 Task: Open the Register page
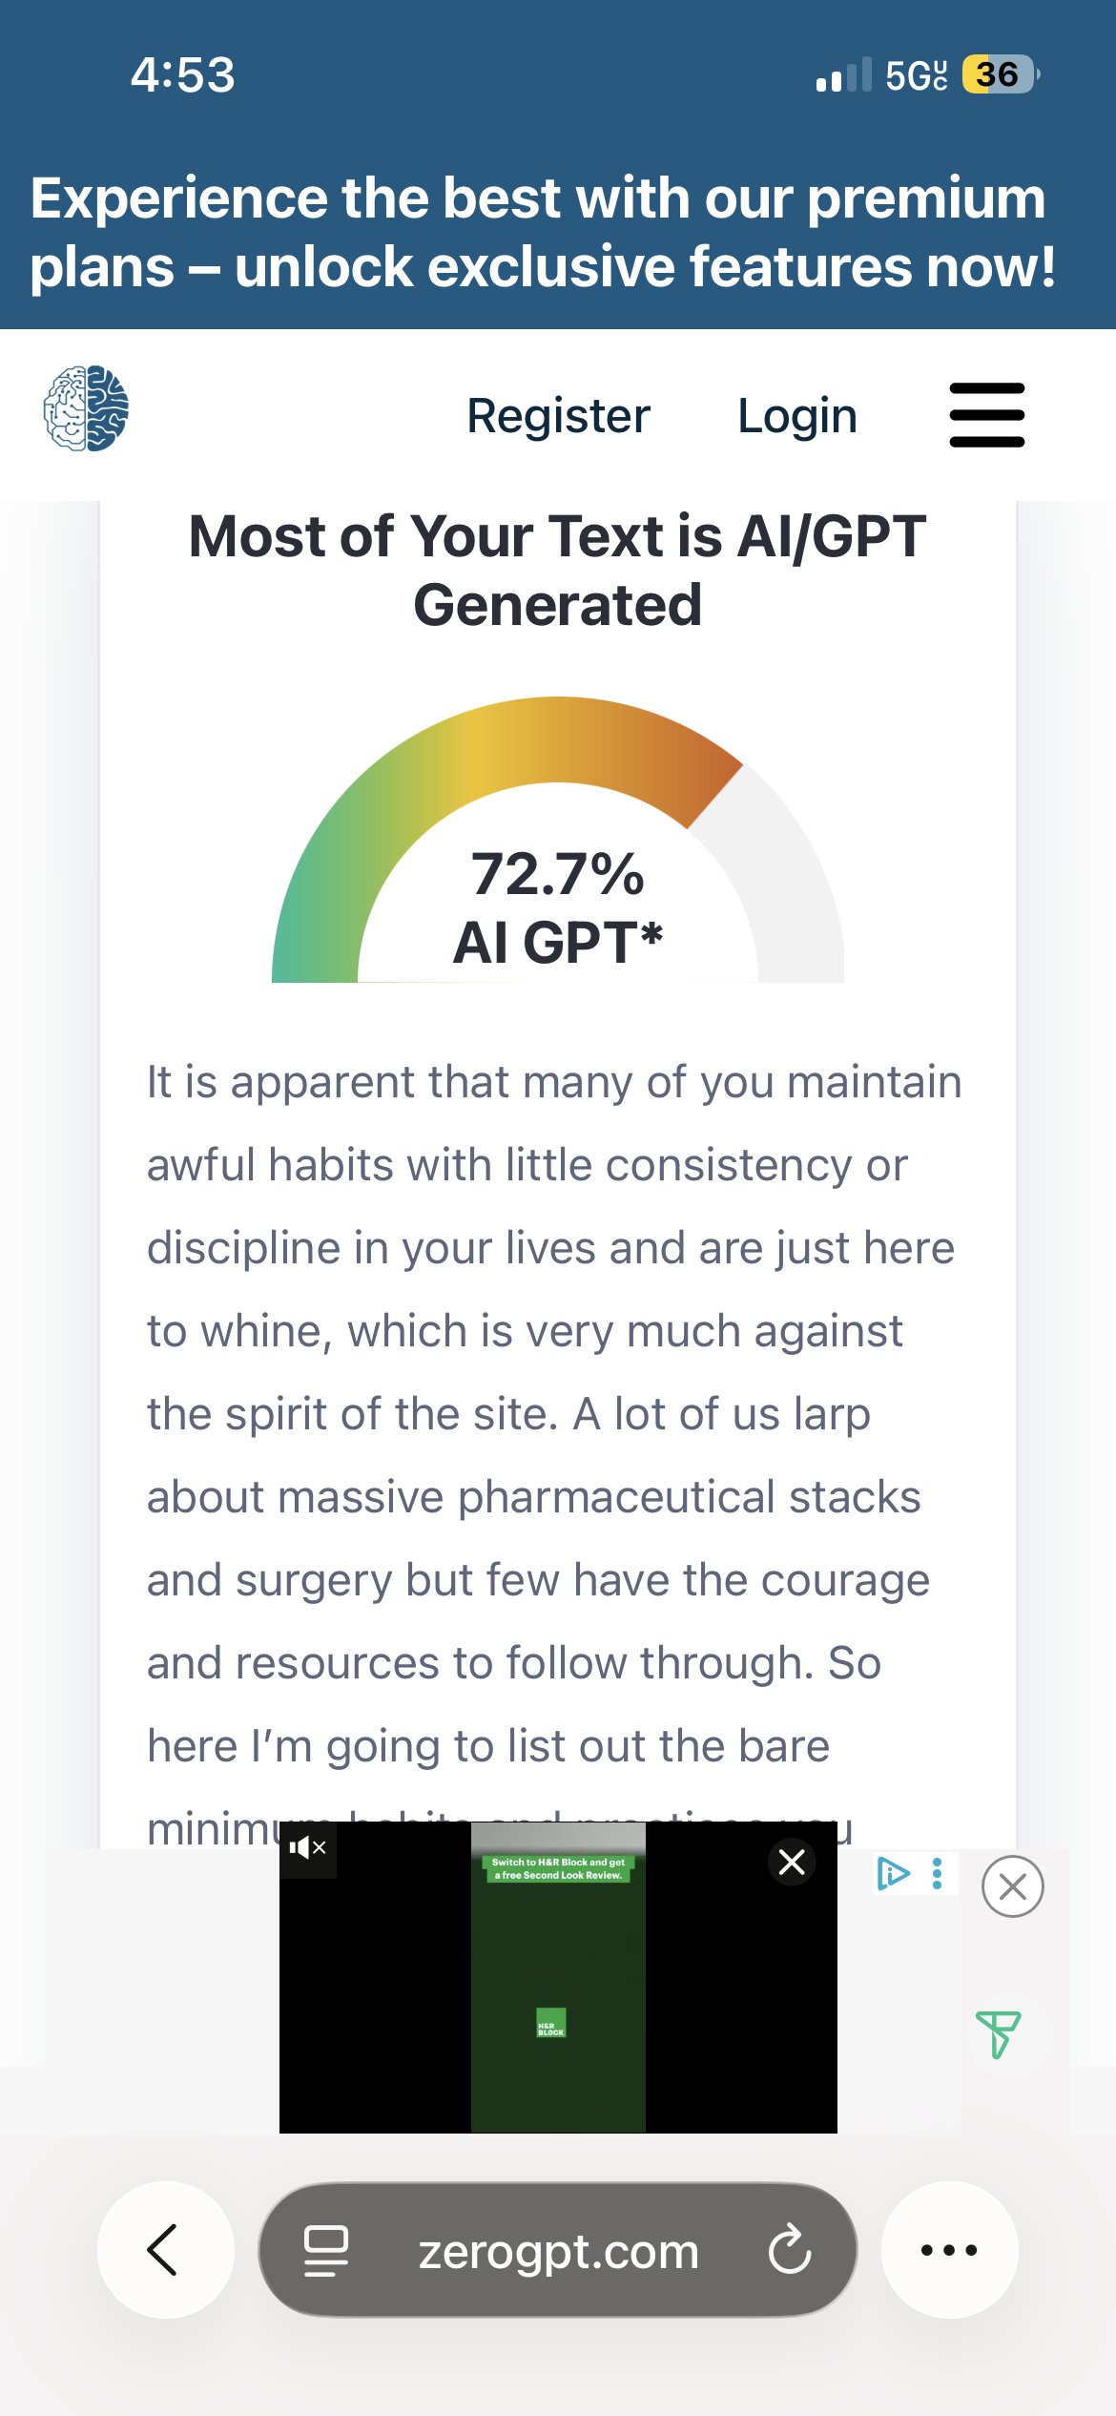click(558, 416)
